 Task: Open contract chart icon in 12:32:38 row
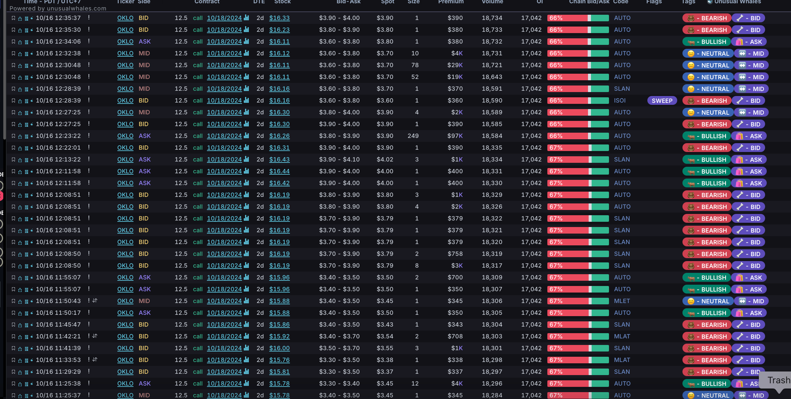tap(247, 53)
